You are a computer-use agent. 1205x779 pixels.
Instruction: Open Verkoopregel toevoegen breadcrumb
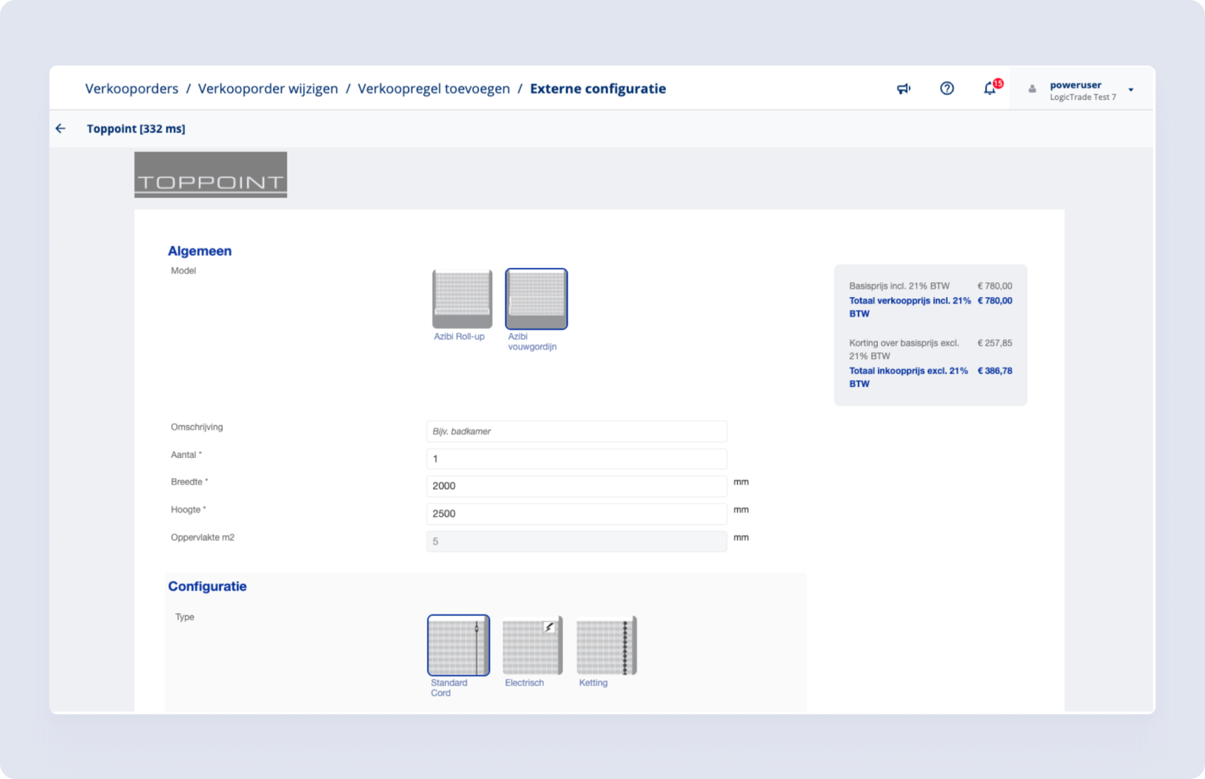434,89
